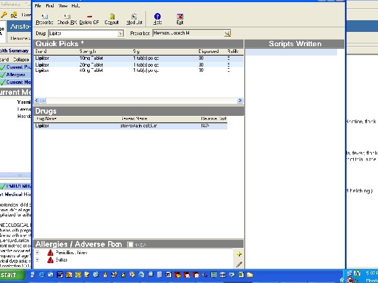
Task: Click the Sulfas allergy text
Action: pos(61,260)
